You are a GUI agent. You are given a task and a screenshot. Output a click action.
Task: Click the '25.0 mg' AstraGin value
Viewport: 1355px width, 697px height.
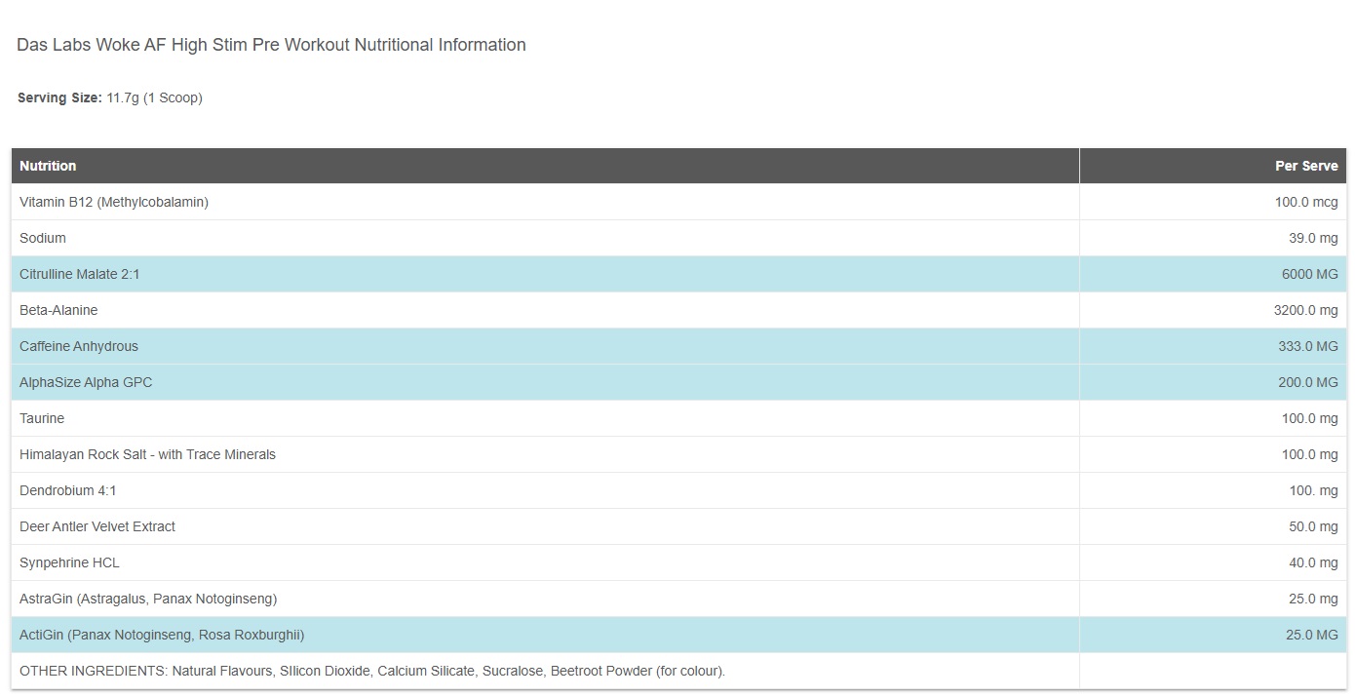(1313, 599)
